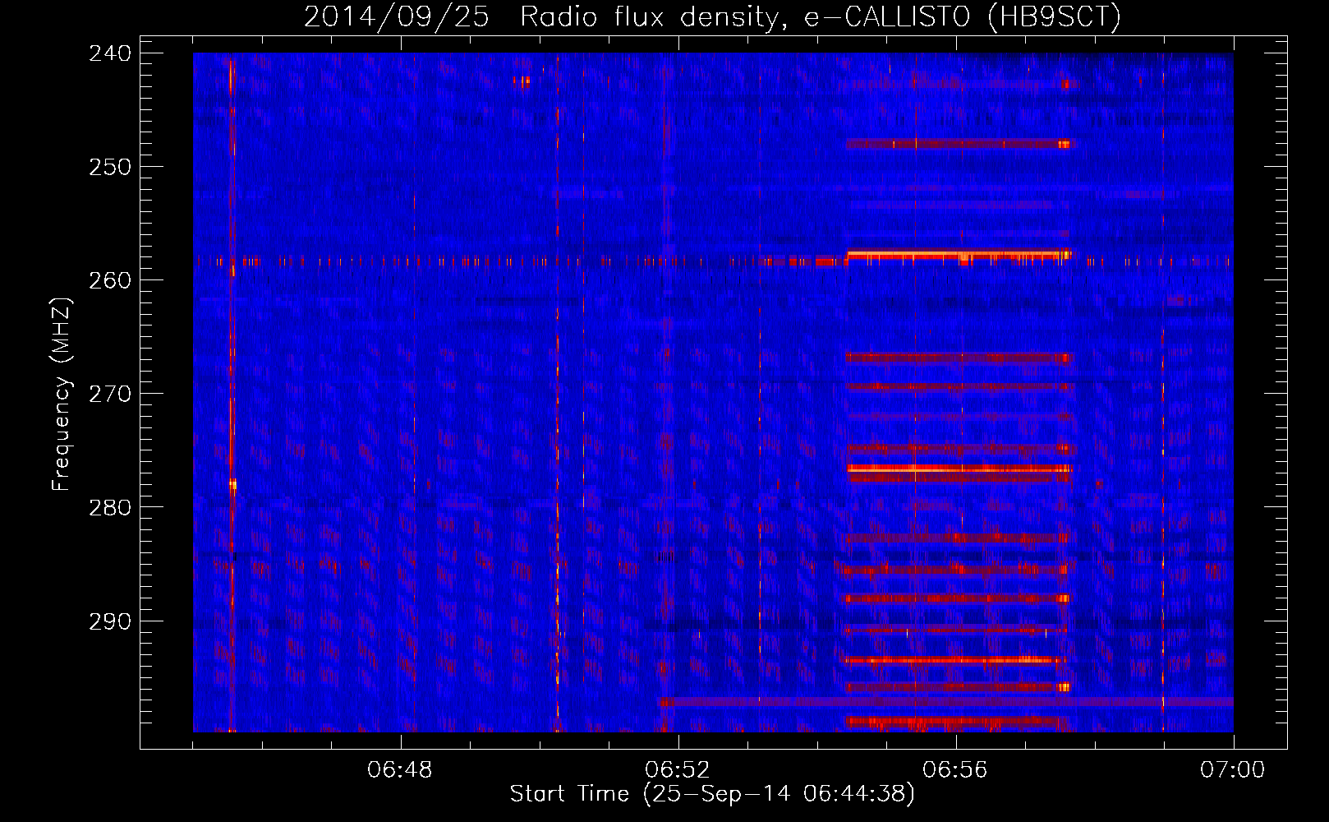Click the 06:56 time tick label
This screenshot has width=1329, height=822.
955,770
